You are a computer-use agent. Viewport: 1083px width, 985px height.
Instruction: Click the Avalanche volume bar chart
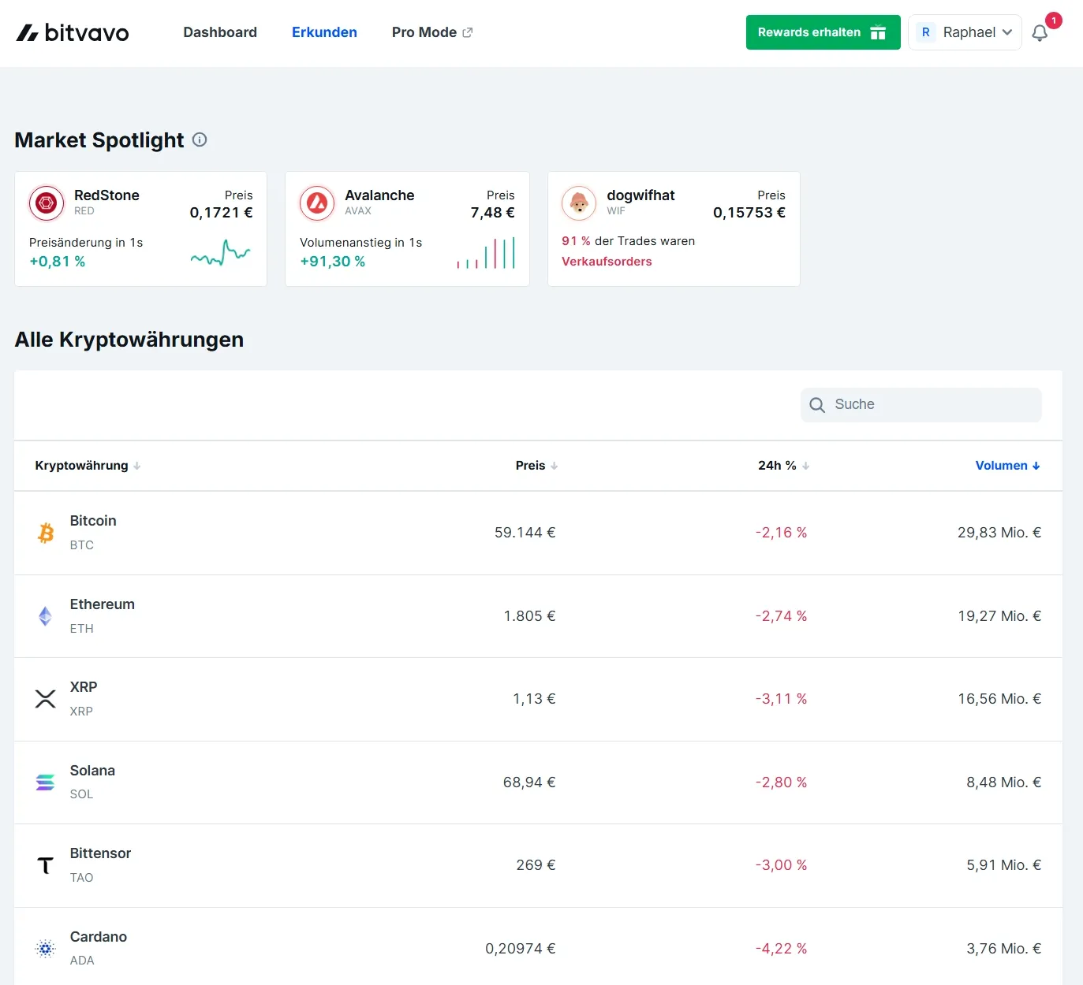(486, 253)
